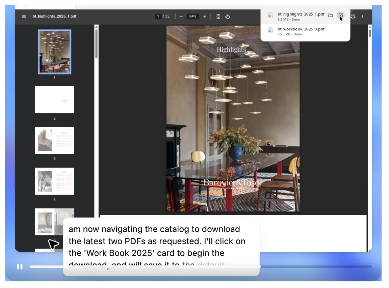The width and height of the screenshot is (389, 288).
Task: Click the main document vertical scrollbar
Action: (x=370, y=33)
